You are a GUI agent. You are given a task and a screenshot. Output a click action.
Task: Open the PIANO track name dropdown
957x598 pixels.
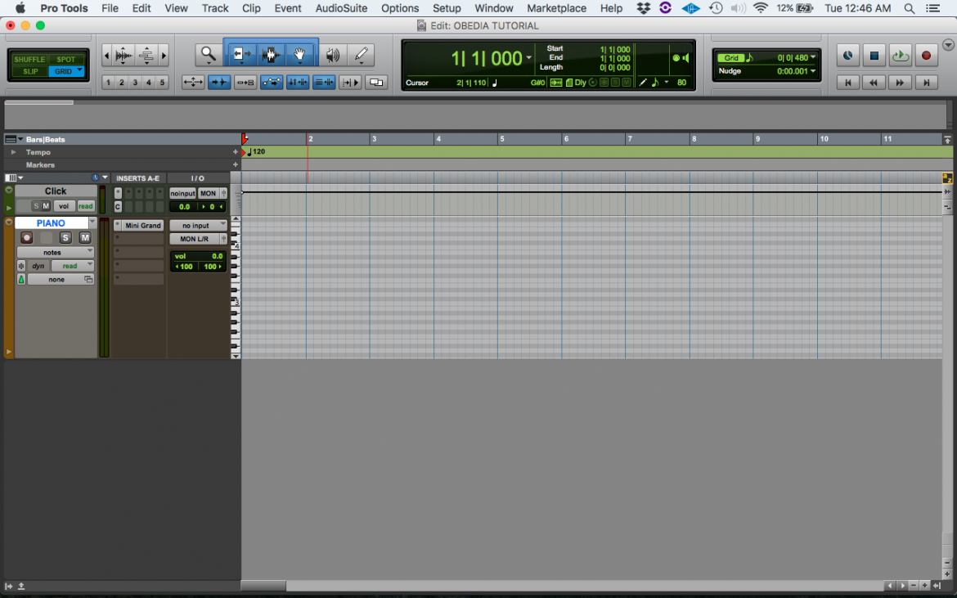click(92, 222)
